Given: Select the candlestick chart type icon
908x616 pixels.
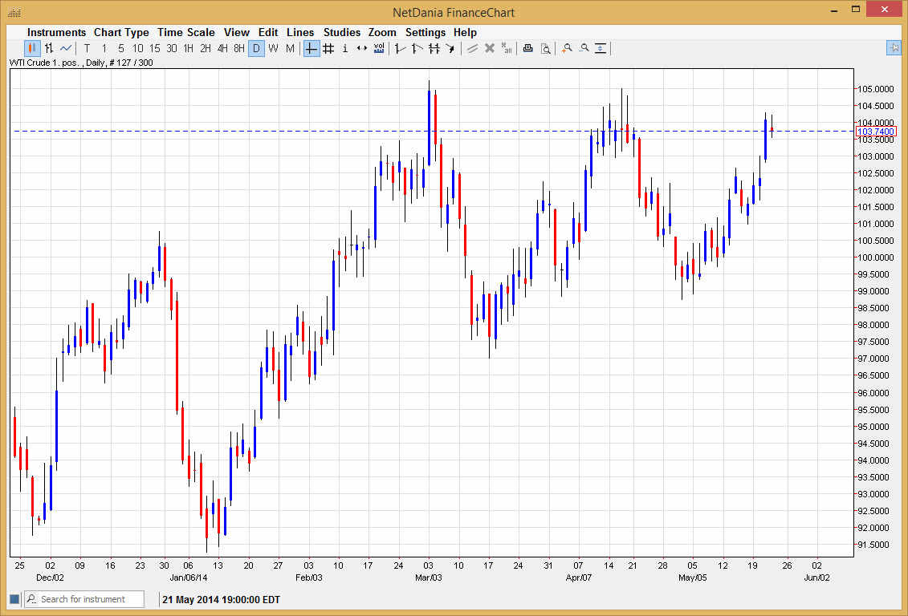Looking at the screenshot, I should (32, 49).
